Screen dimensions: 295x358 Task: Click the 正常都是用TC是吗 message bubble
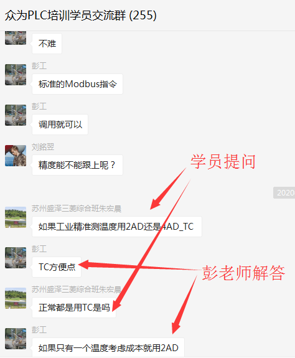tap(74, 308)
